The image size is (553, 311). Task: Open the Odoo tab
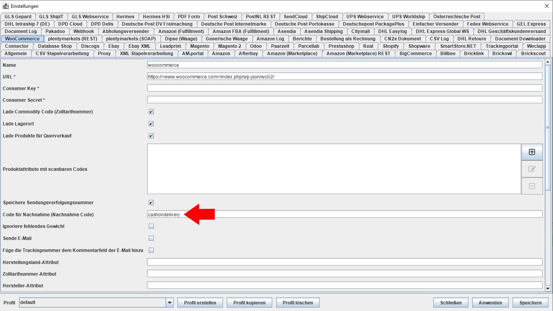coord(256,46)
